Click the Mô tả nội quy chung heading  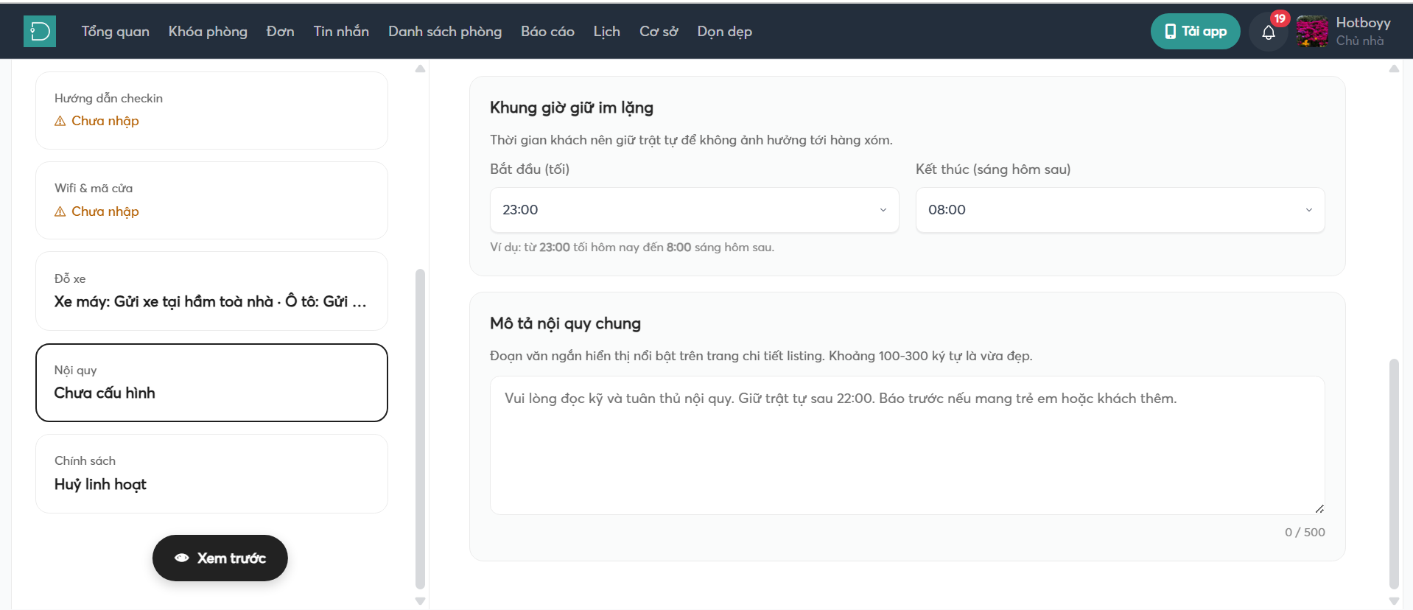click(x=565, y=323)
